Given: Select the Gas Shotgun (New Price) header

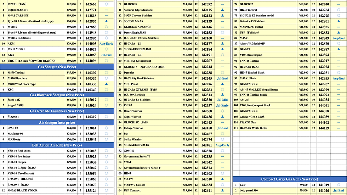Looking at the screenshot, I should click(x=57, y=67).
